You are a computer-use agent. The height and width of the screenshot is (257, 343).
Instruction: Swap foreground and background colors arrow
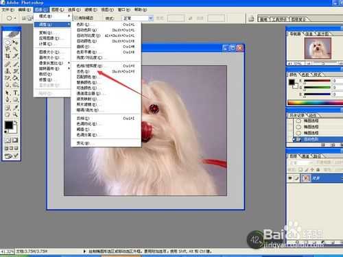16,122
